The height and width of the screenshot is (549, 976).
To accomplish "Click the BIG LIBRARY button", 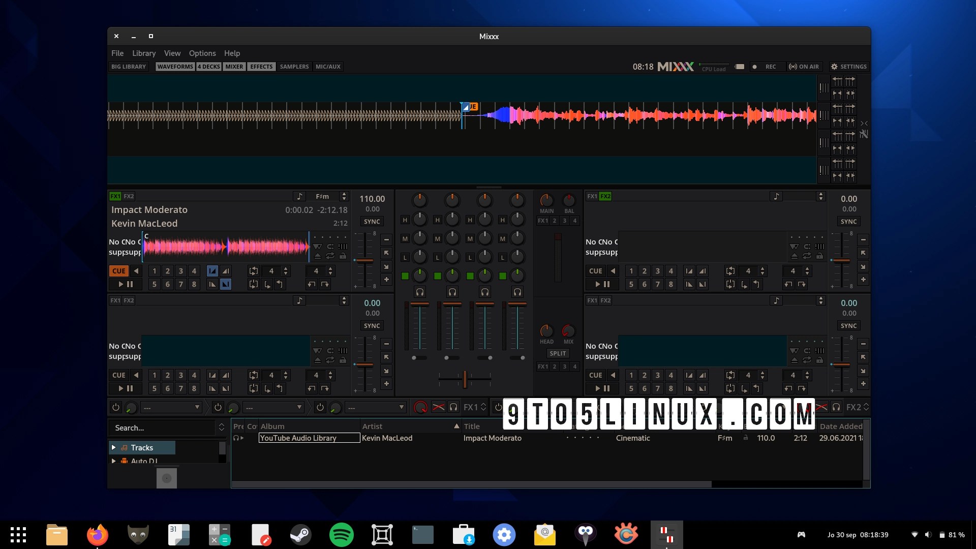I will pos(128,67).
